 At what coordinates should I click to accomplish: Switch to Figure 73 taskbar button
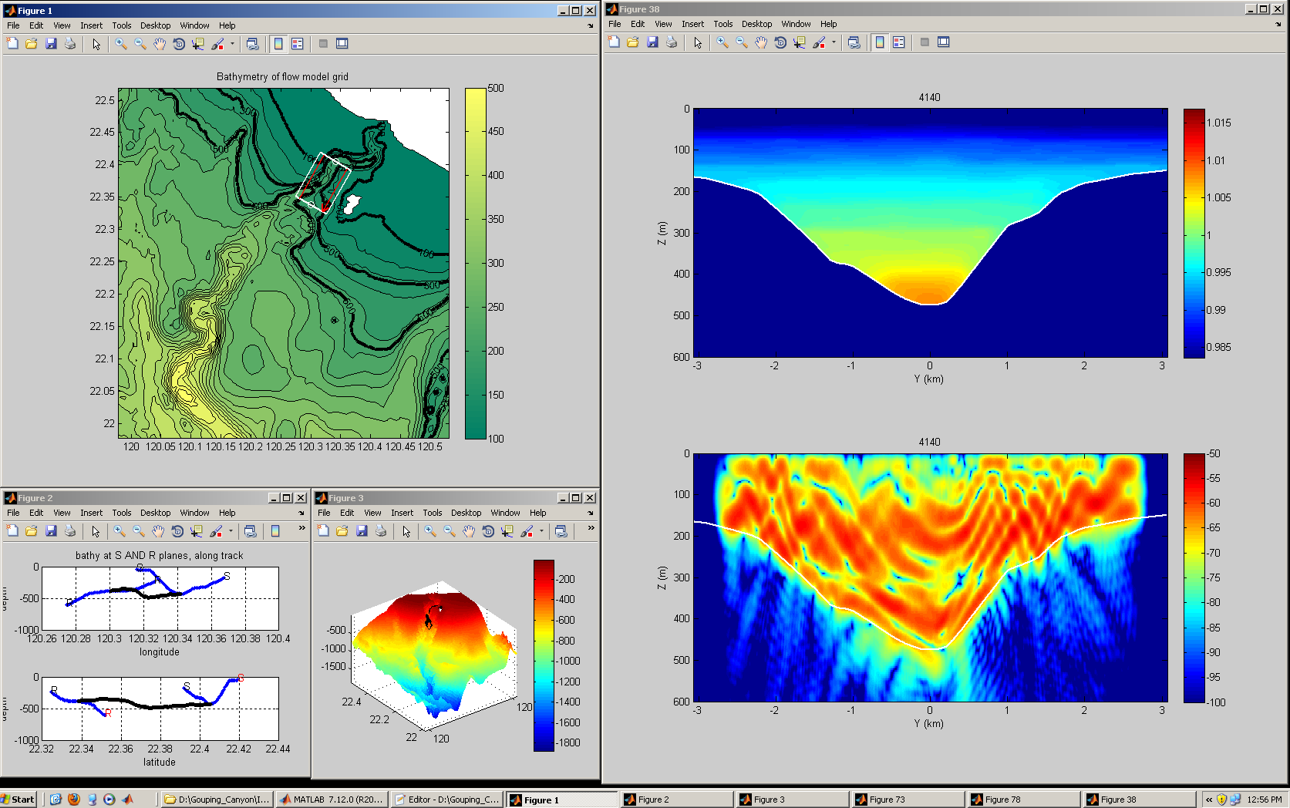pyautogui.click(x=907, y=800)
